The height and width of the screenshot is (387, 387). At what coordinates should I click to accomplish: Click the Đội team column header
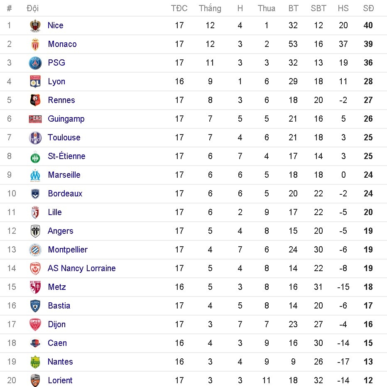(32, 8)
